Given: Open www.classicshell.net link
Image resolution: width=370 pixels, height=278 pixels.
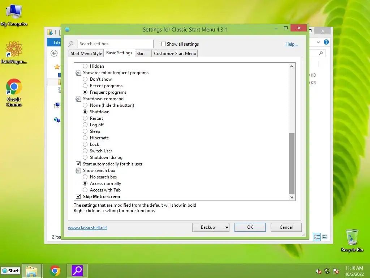Looking at the screenshot, I should click(x=87, y=228).
